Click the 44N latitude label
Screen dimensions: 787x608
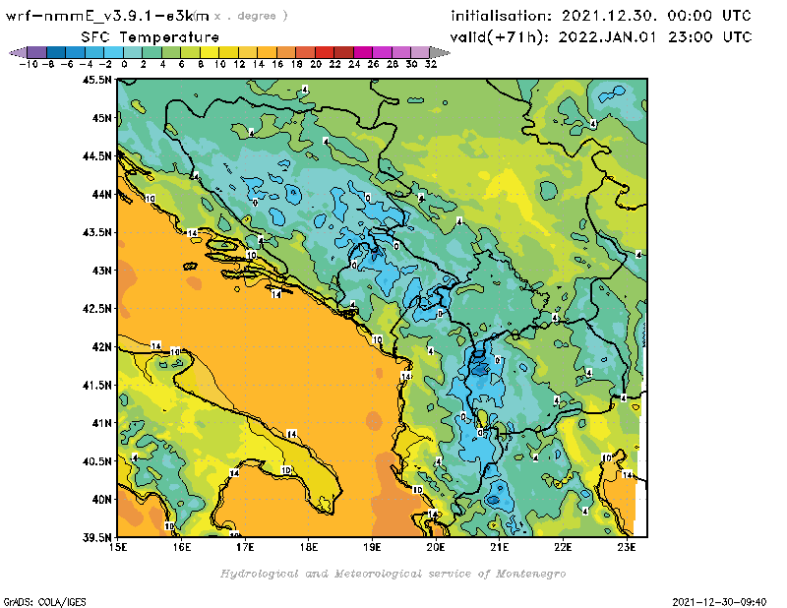(102, 194)
